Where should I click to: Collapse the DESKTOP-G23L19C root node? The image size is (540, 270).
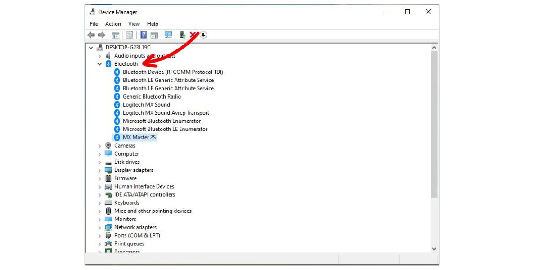(x=91, y=48)
